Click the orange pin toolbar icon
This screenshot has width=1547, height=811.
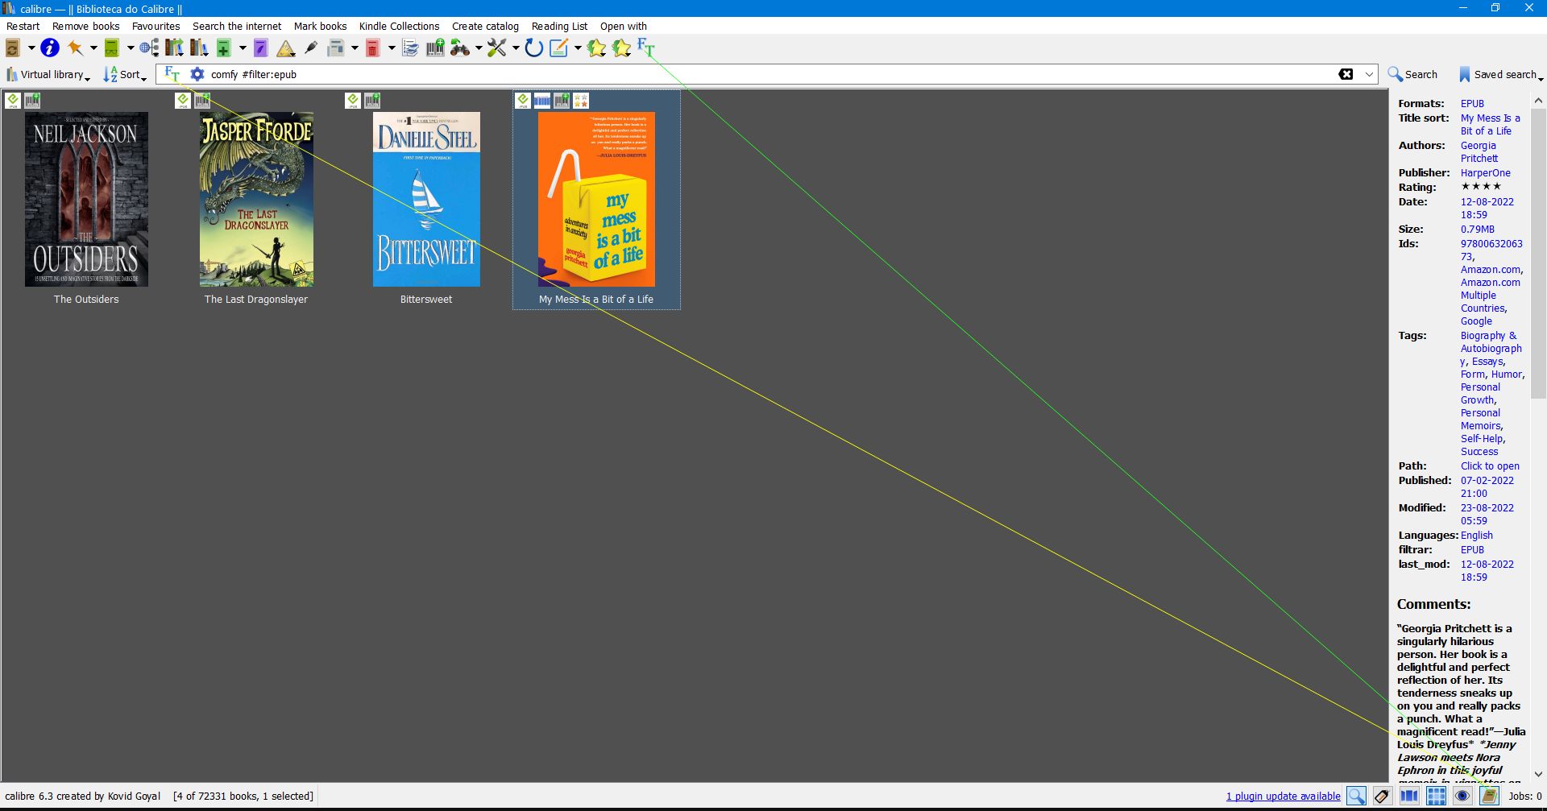[76, 48]
